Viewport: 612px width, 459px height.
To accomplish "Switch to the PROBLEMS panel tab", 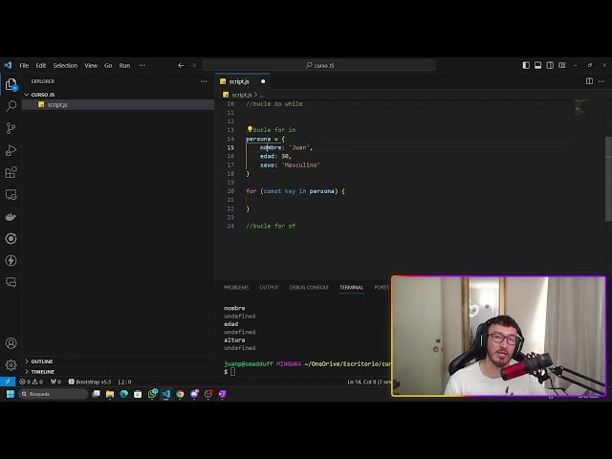I will pyautogui.click(x=236, y=287).
